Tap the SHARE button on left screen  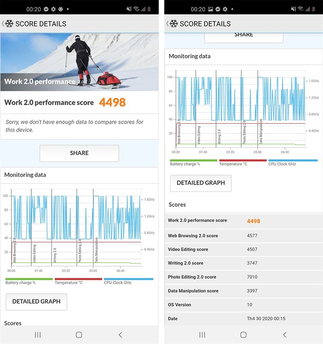(x=79, y=153)
